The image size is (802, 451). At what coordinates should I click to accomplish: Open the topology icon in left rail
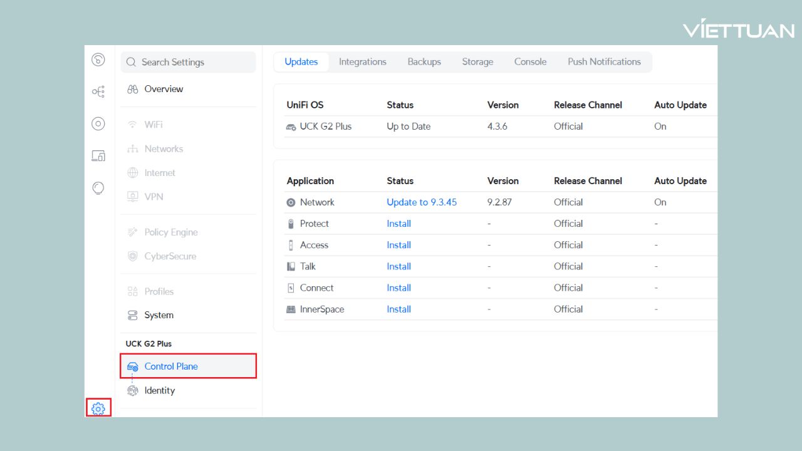(x=98, y=91)
